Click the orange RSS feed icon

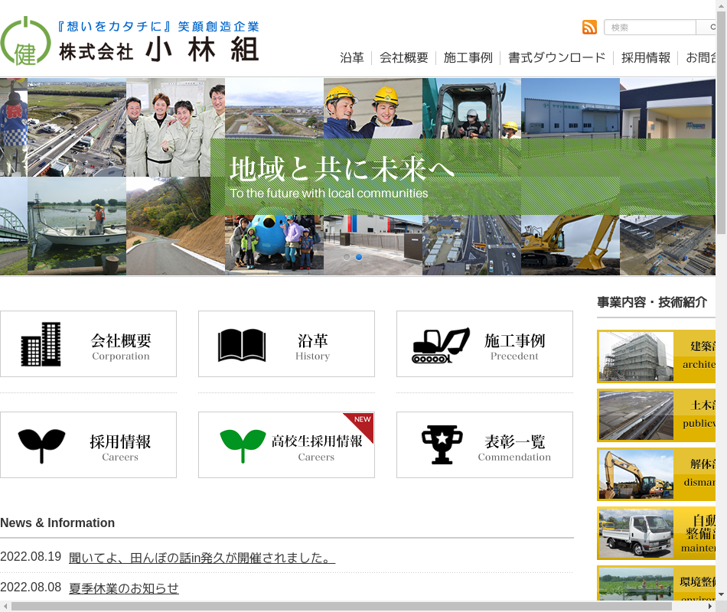pos(589,28)
